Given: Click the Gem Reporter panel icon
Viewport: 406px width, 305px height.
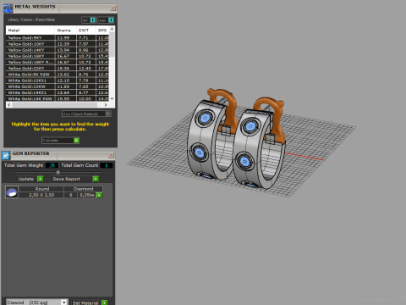Looking at the screenshot, I should pyautogui.click(x=6, y=155).
